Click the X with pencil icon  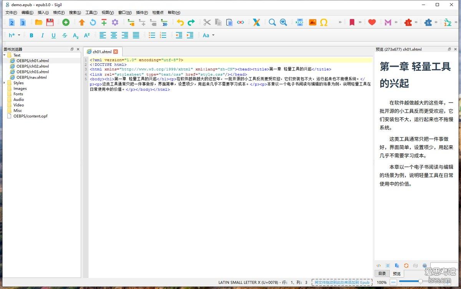(256, 22)
